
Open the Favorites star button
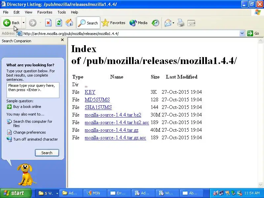click(113, 23)
